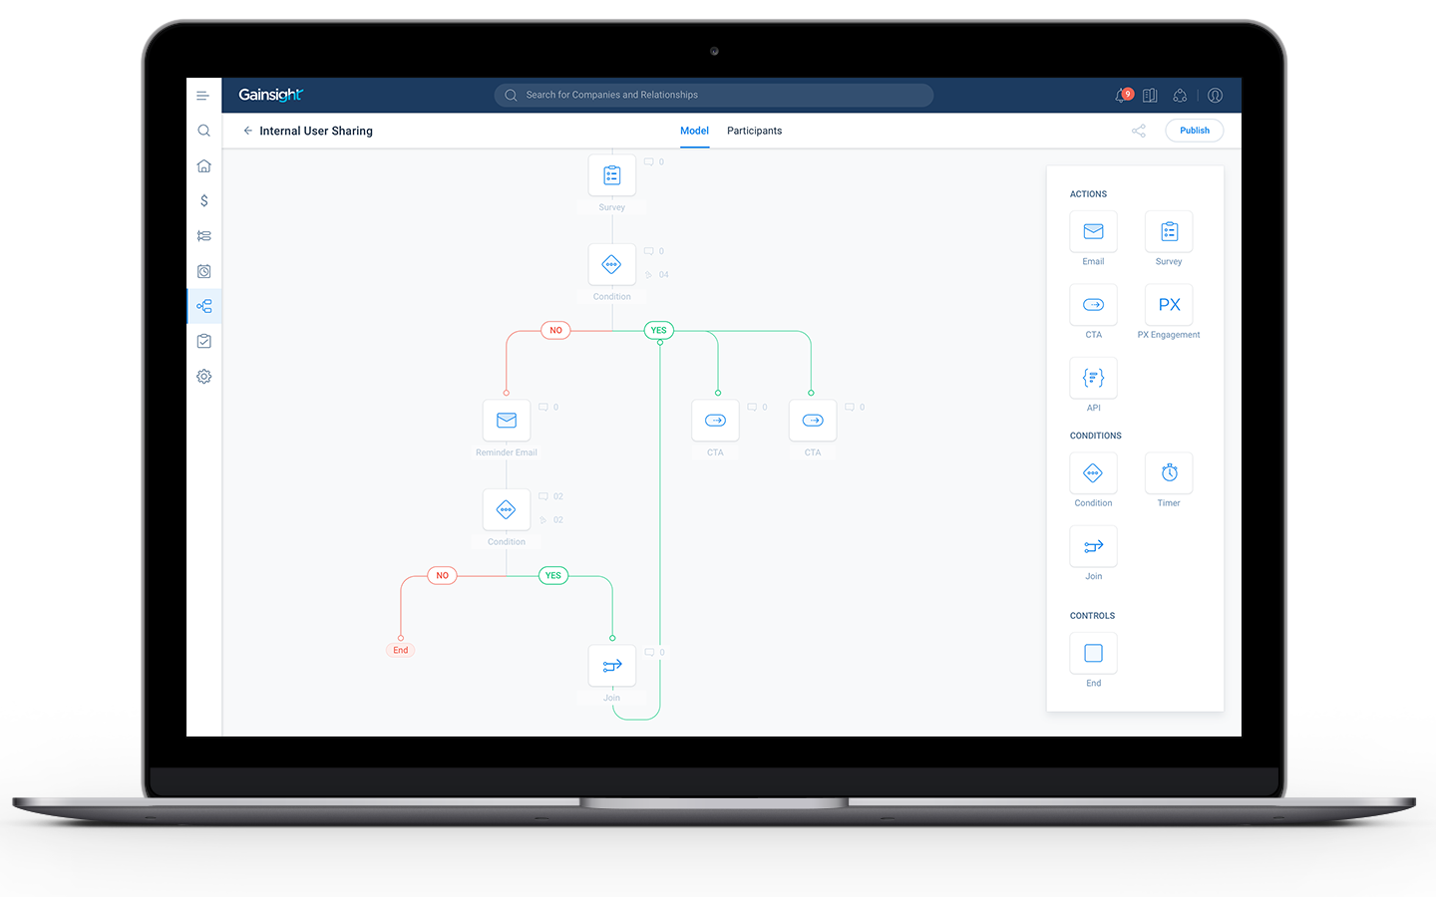Go back using the Internal User Sharing arrow
This screenshot has width=1436, height=897.
coord(247,131)
